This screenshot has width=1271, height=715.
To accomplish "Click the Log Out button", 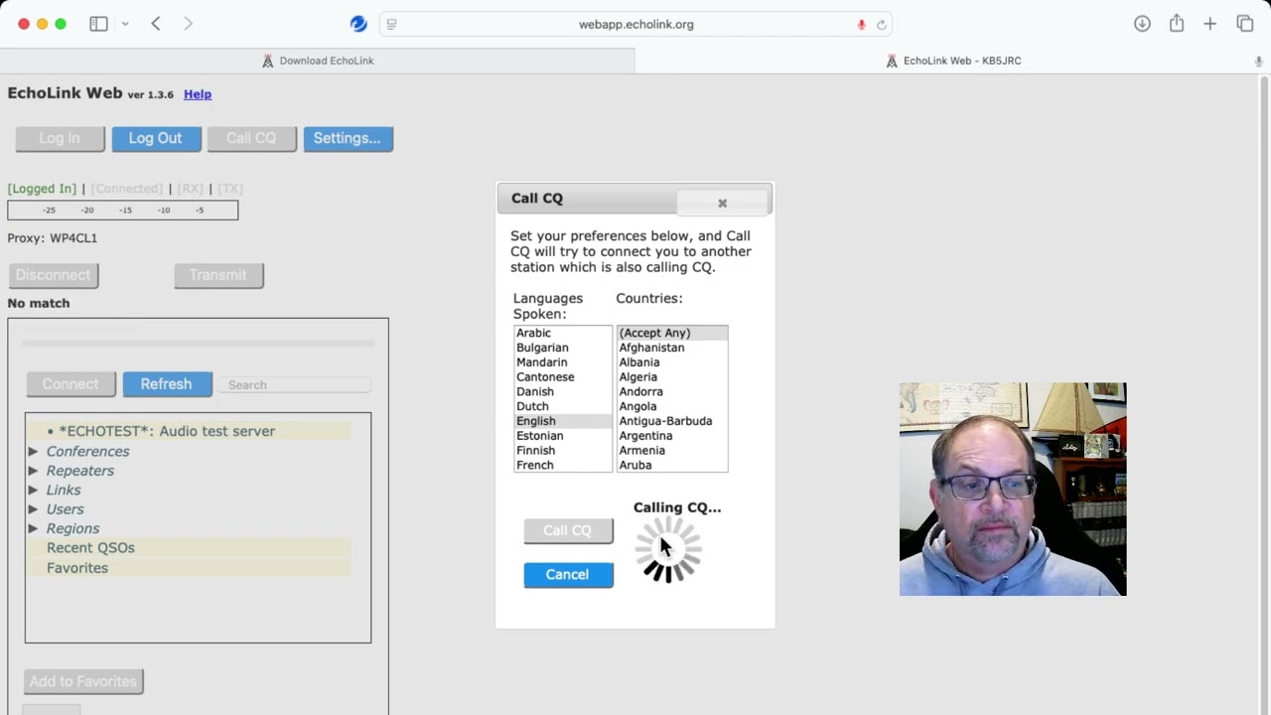I will (x=155, y=138).
